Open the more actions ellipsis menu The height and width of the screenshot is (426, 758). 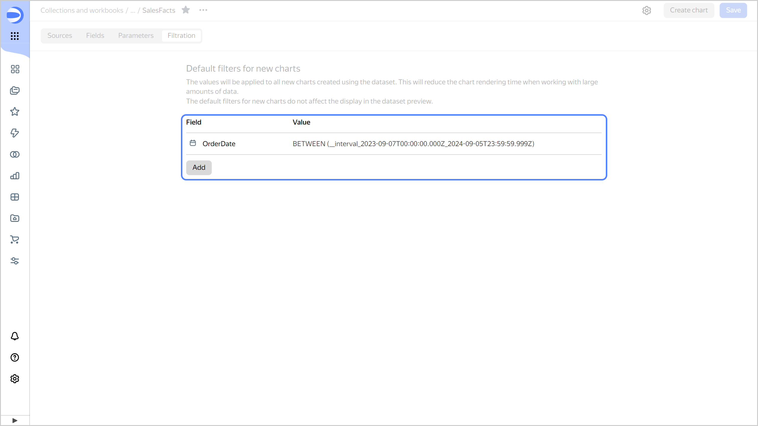pyautogui.click(x=203, y=10)
